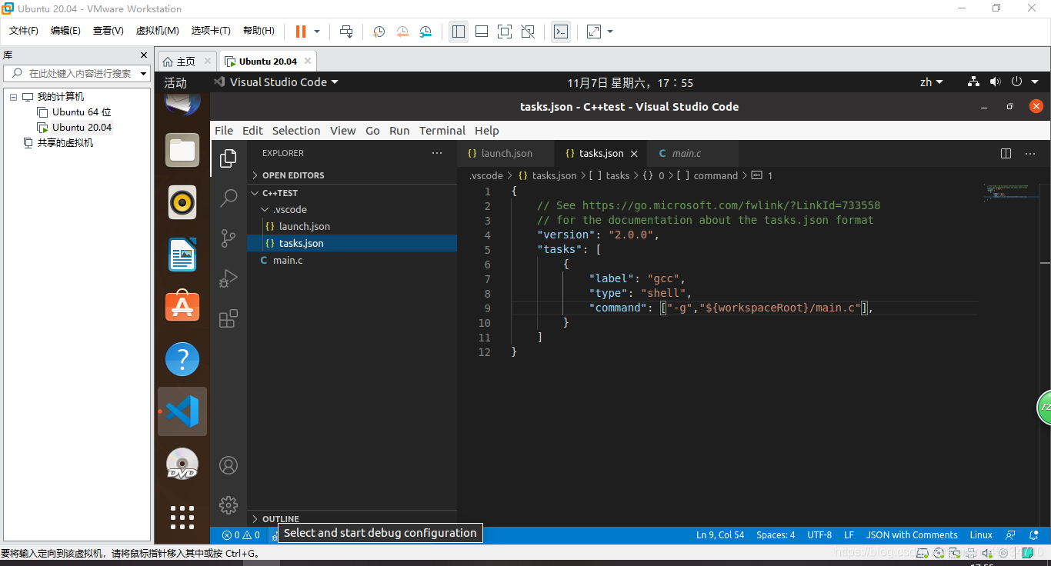Open the library search dropdown arrow
The width and height of the screenshot is (1051, 566).
[143, 74]
